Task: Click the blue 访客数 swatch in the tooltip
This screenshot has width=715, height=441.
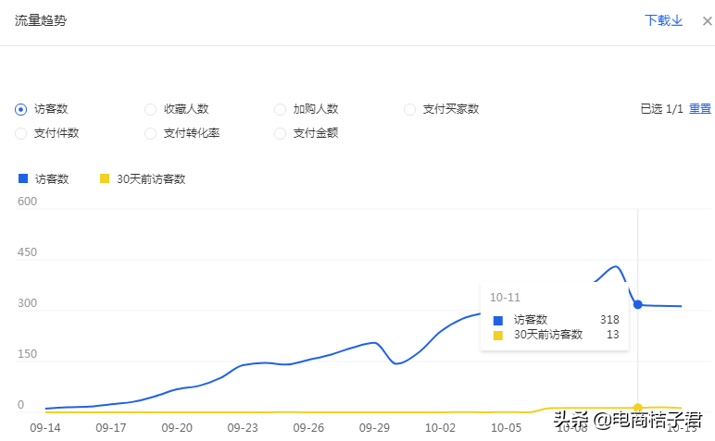Action: point(498,321)
